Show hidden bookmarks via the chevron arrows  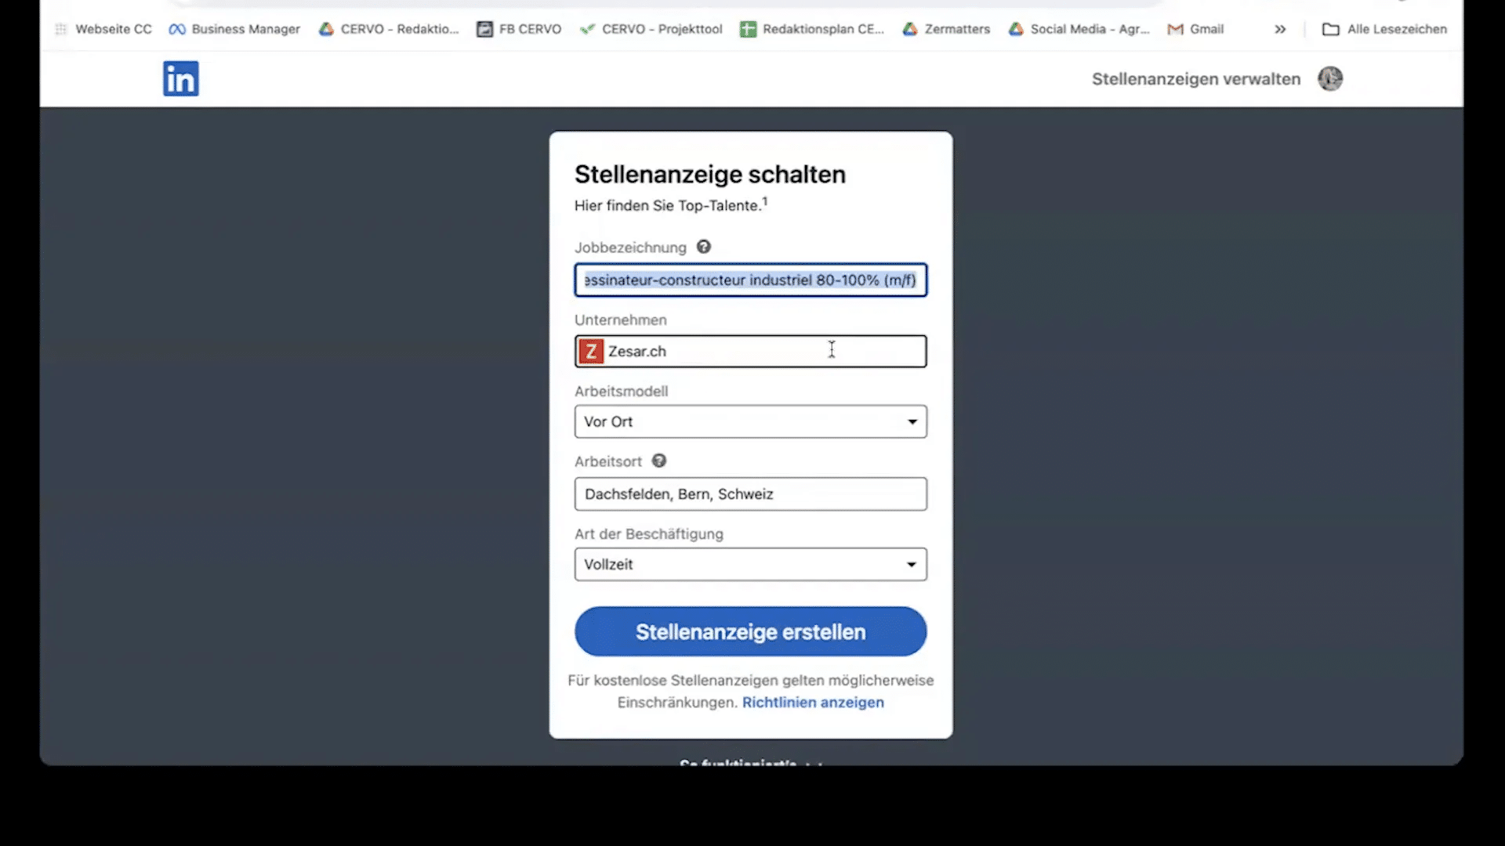tap(1279, 29)
